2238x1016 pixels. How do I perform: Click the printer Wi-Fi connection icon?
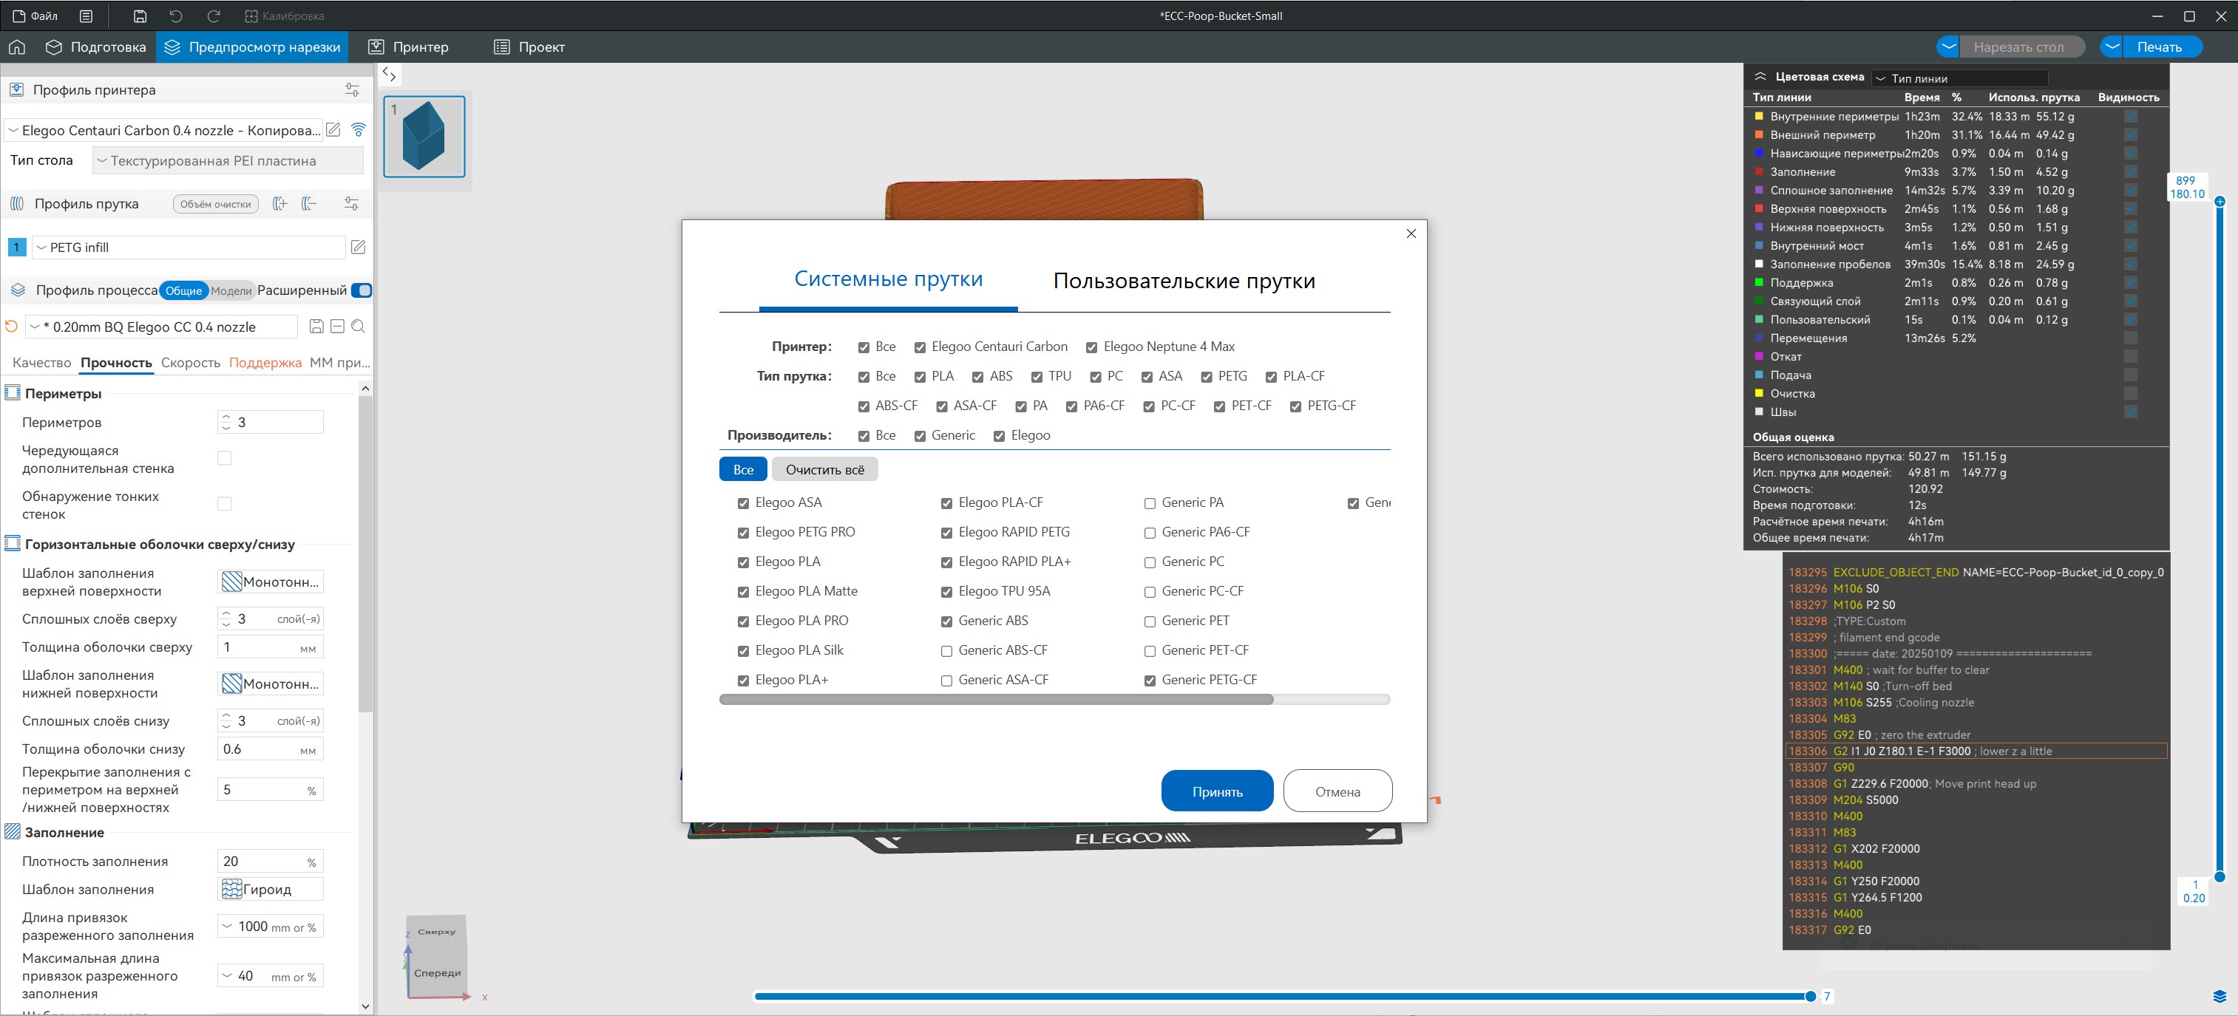(x=358, y=130)
